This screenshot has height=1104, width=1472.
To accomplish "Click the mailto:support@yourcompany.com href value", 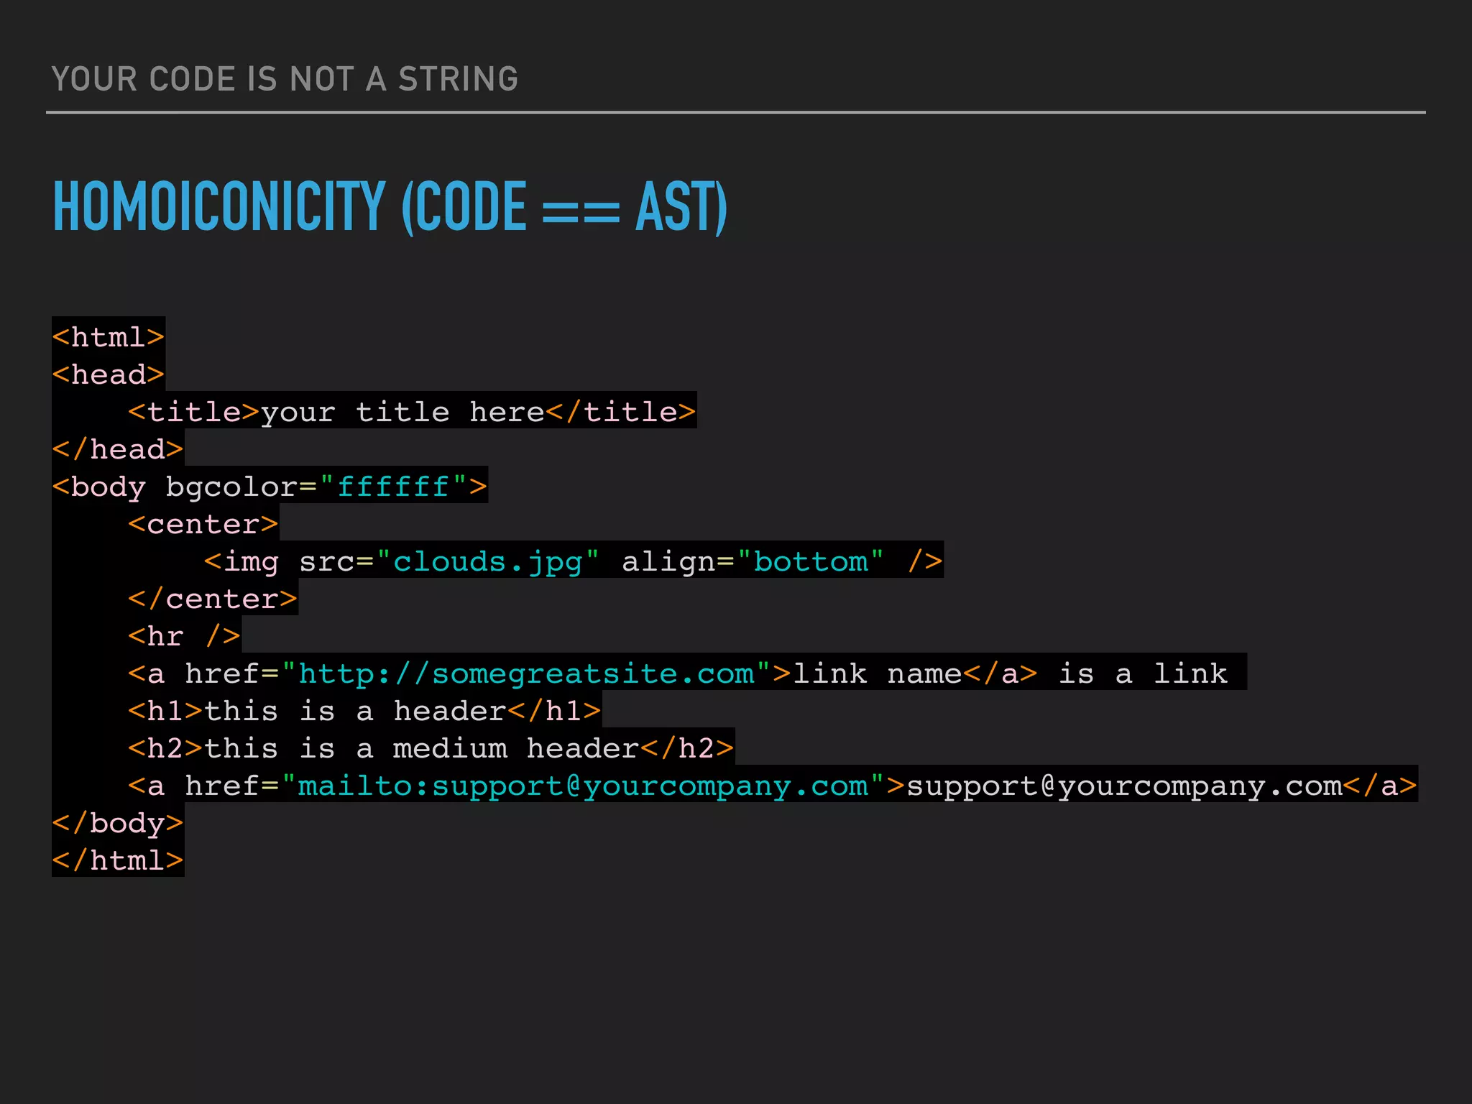I will tap(582, 786).
